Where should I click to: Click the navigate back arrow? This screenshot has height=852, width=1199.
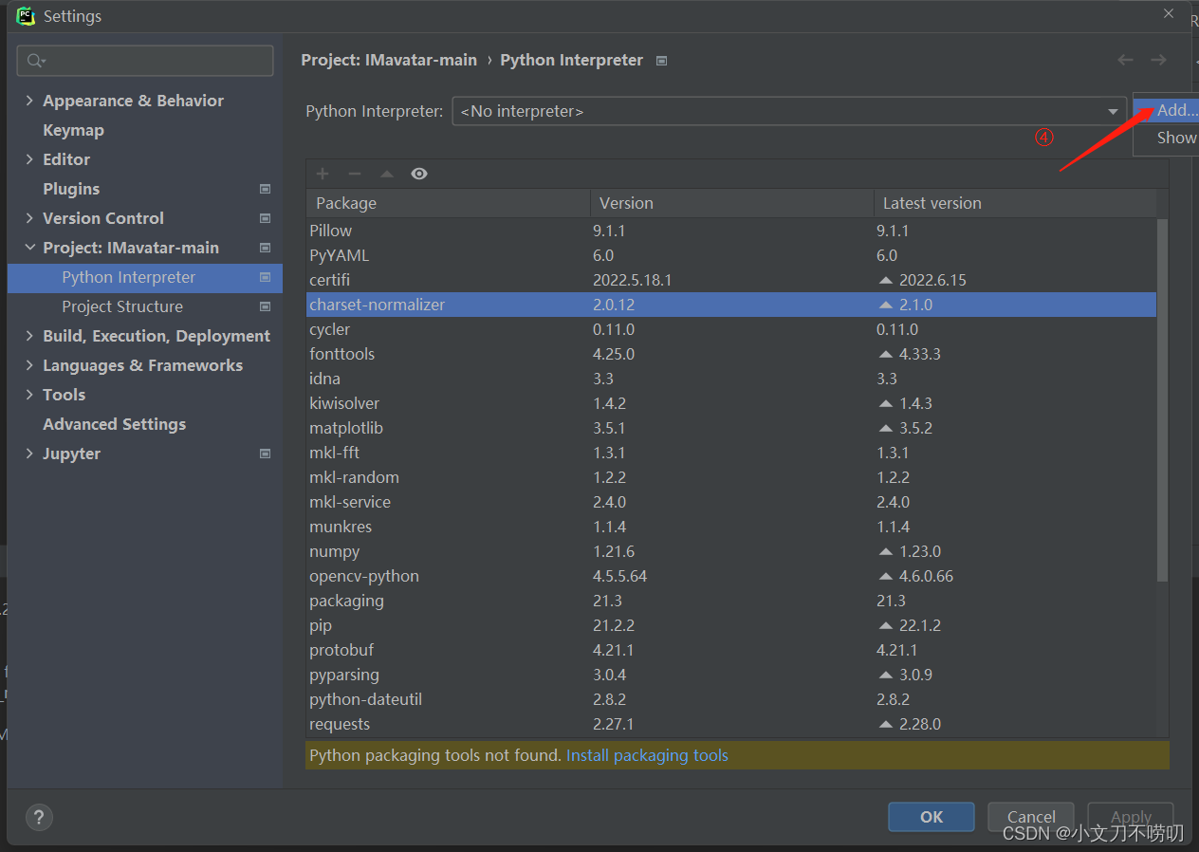point(1126,60)
